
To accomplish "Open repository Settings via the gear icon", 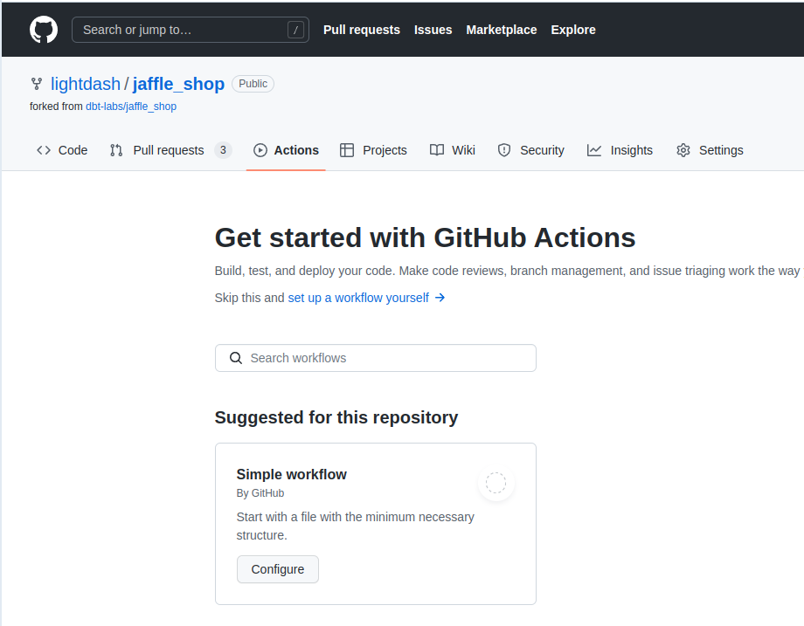I will point(683,149).
